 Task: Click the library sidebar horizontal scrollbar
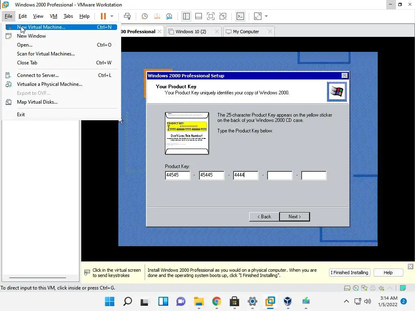(x=38, y=278)
